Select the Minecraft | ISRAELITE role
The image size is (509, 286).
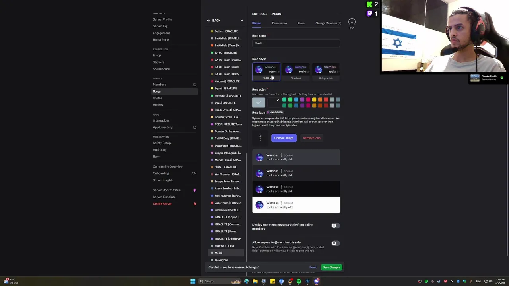click(226, 96)
